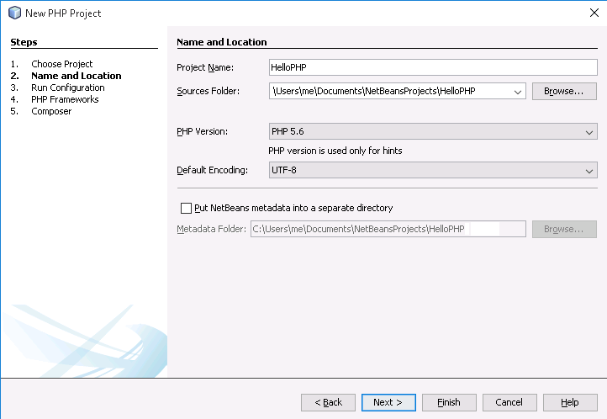Click the Sources Folder label
The height and width of the screenshot is (419, 607).
pyautogui.click(x=208, y=91)
